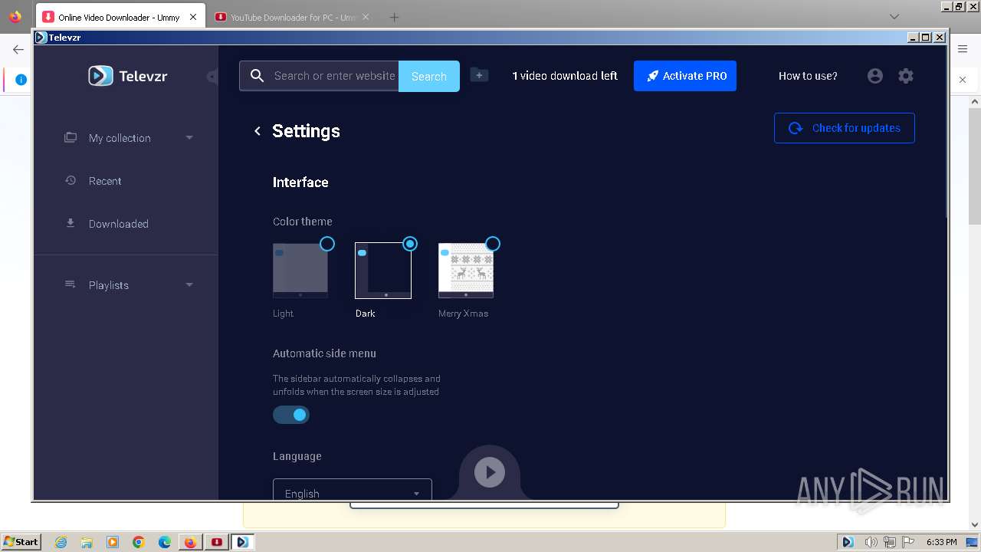Image resolution: width=981 pixels, height=552 pixels.
Task: Select the Merry Xmas theme thumbnail
Action: [x=466, y=271]
